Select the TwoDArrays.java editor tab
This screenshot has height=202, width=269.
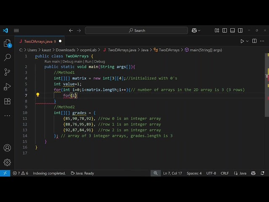click(40, 41)
